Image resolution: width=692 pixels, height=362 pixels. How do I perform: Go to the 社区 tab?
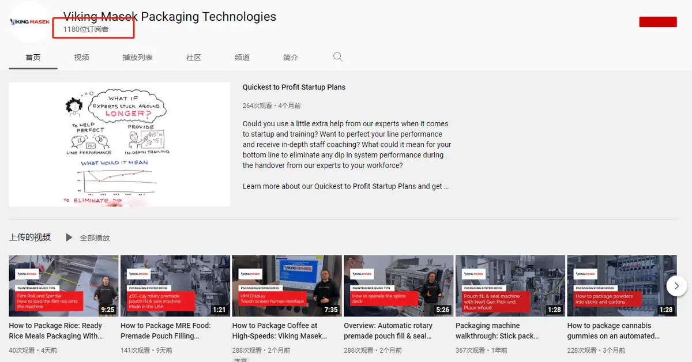pos(193,58)
